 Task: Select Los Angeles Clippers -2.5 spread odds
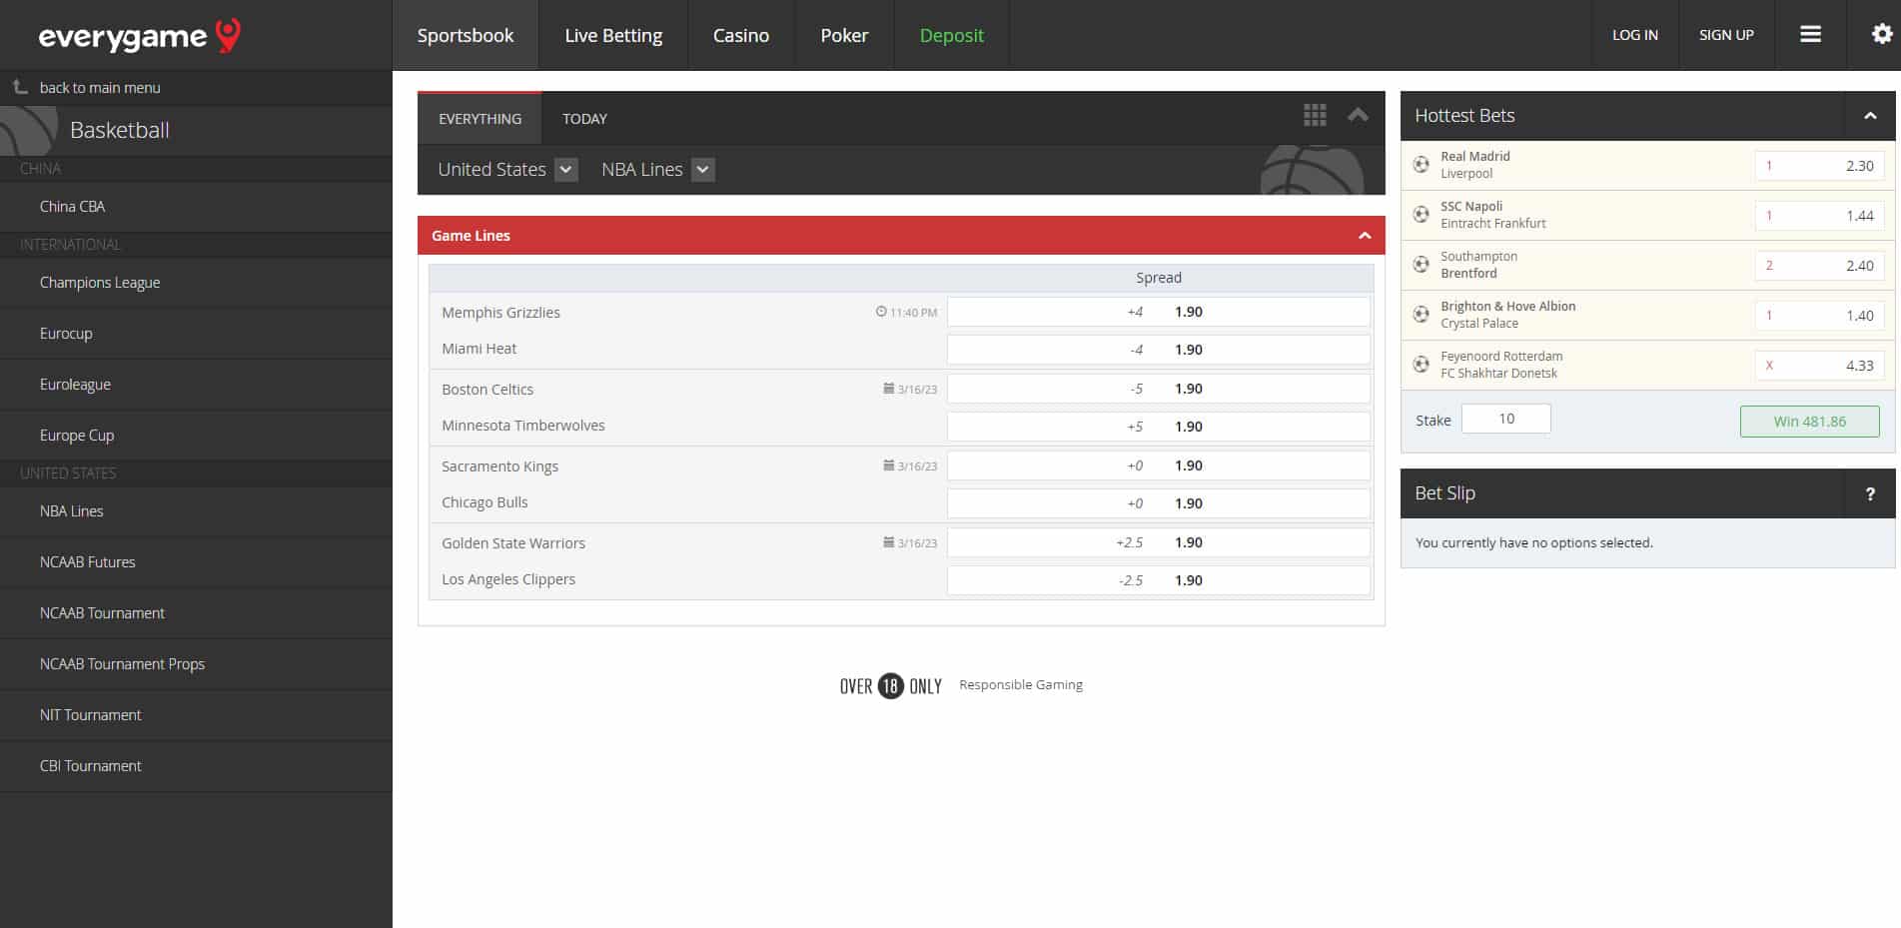[1158, 580]
